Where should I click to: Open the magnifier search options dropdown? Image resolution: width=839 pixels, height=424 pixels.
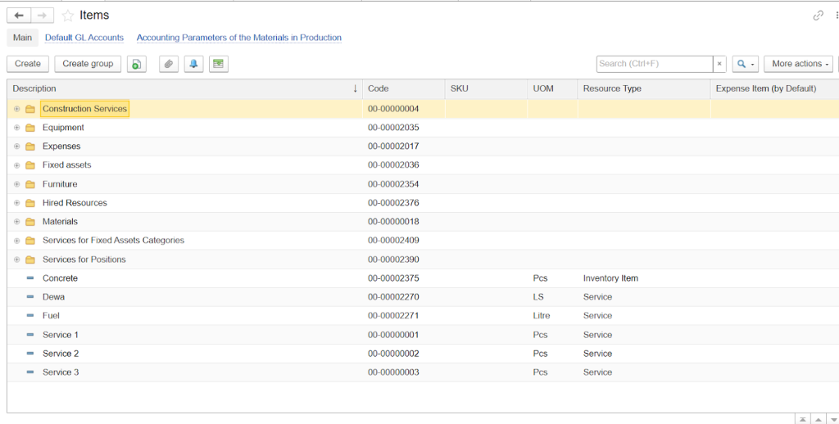745,64
